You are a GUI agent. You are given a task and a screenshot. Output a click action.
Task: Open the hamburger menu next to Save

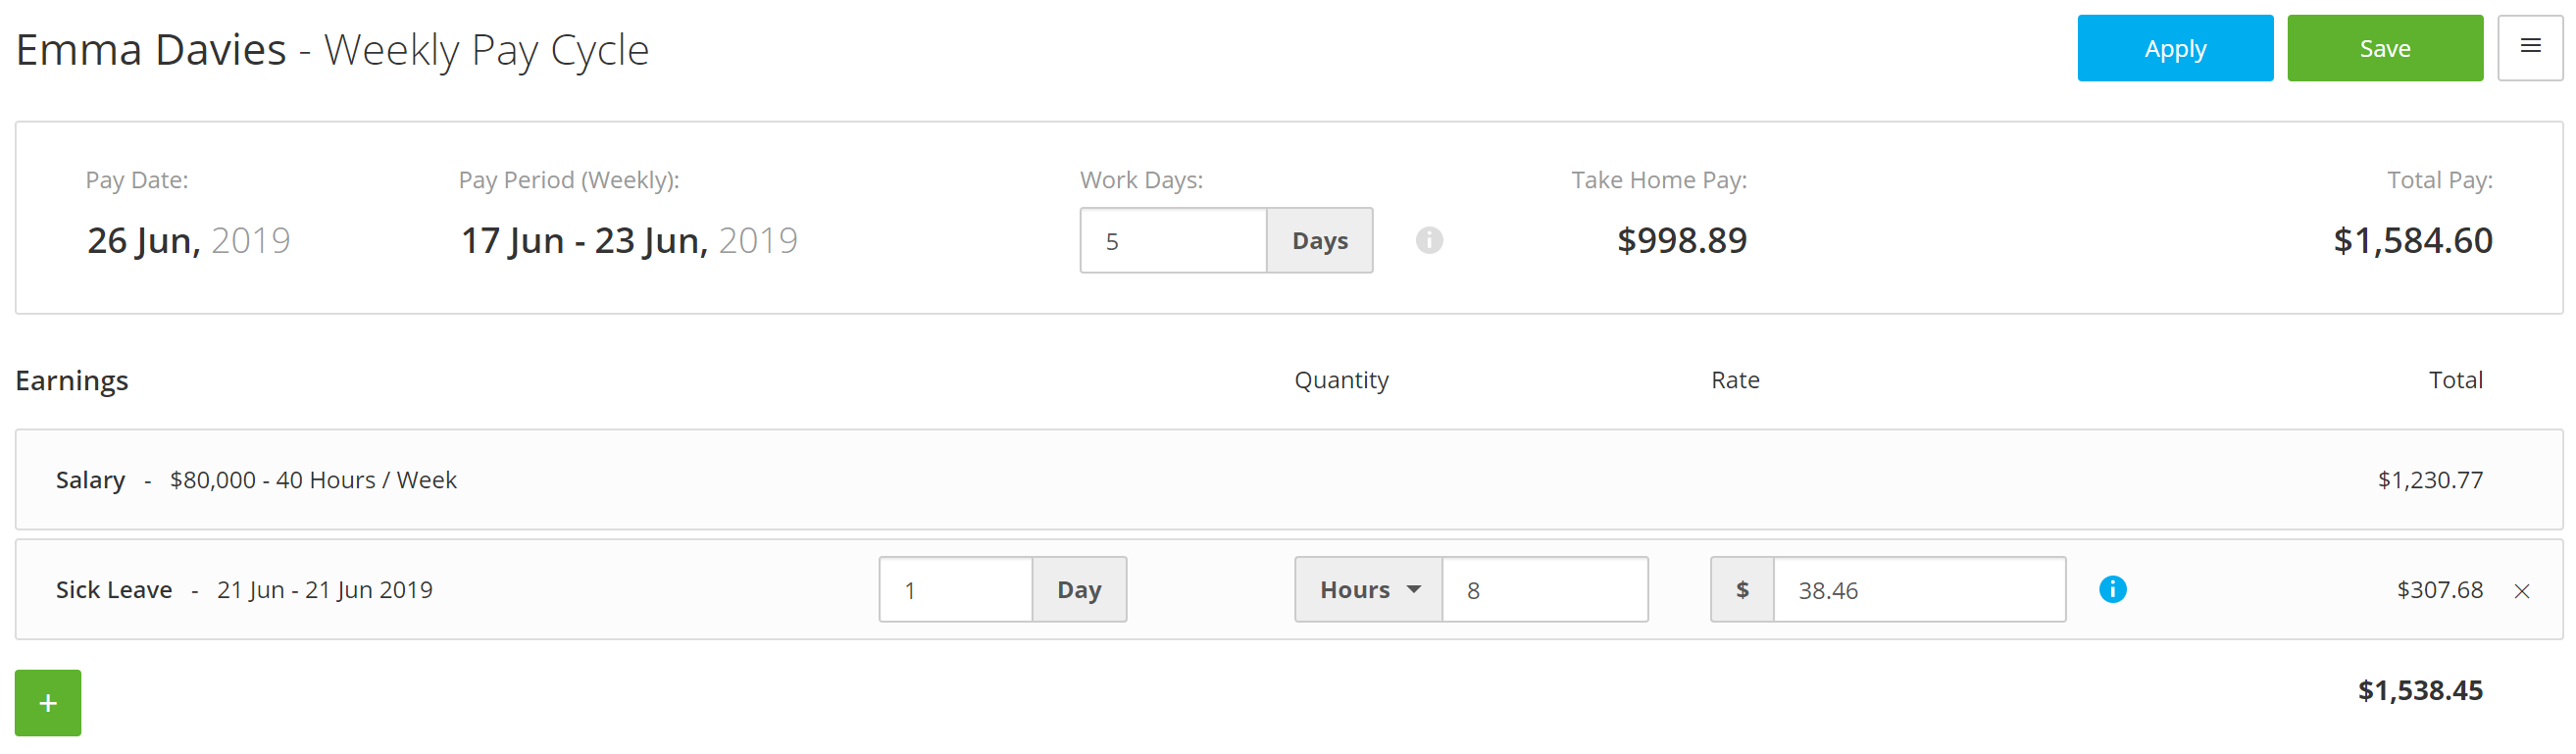[x=2529, y=47]
